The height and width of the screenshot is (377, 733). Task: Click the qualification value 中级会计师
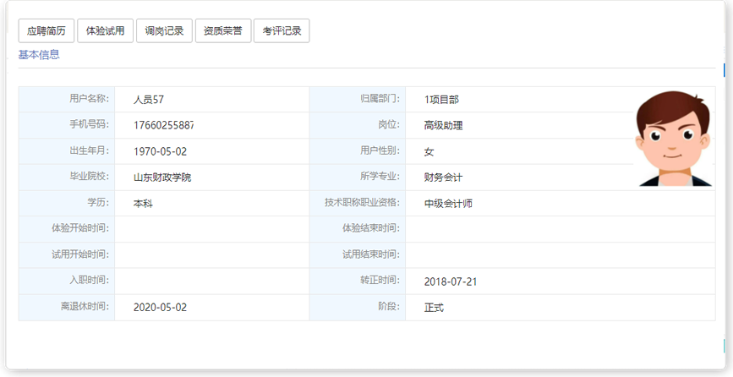point(448,204)
